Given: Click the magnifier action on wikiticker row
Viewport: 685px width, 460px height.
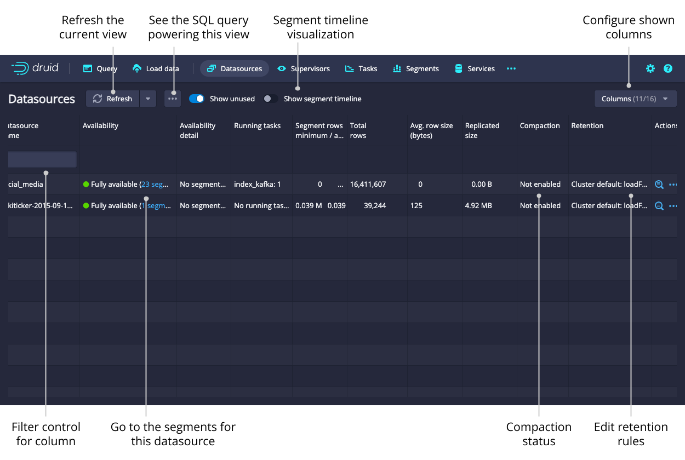Looking at the screenshot, I should (x=659, y=206).
